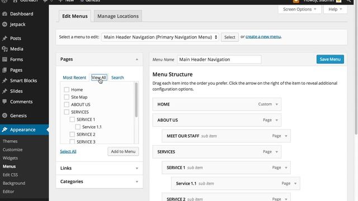
Task: Expand SERVICES menu item options
Action: [276, 152]
